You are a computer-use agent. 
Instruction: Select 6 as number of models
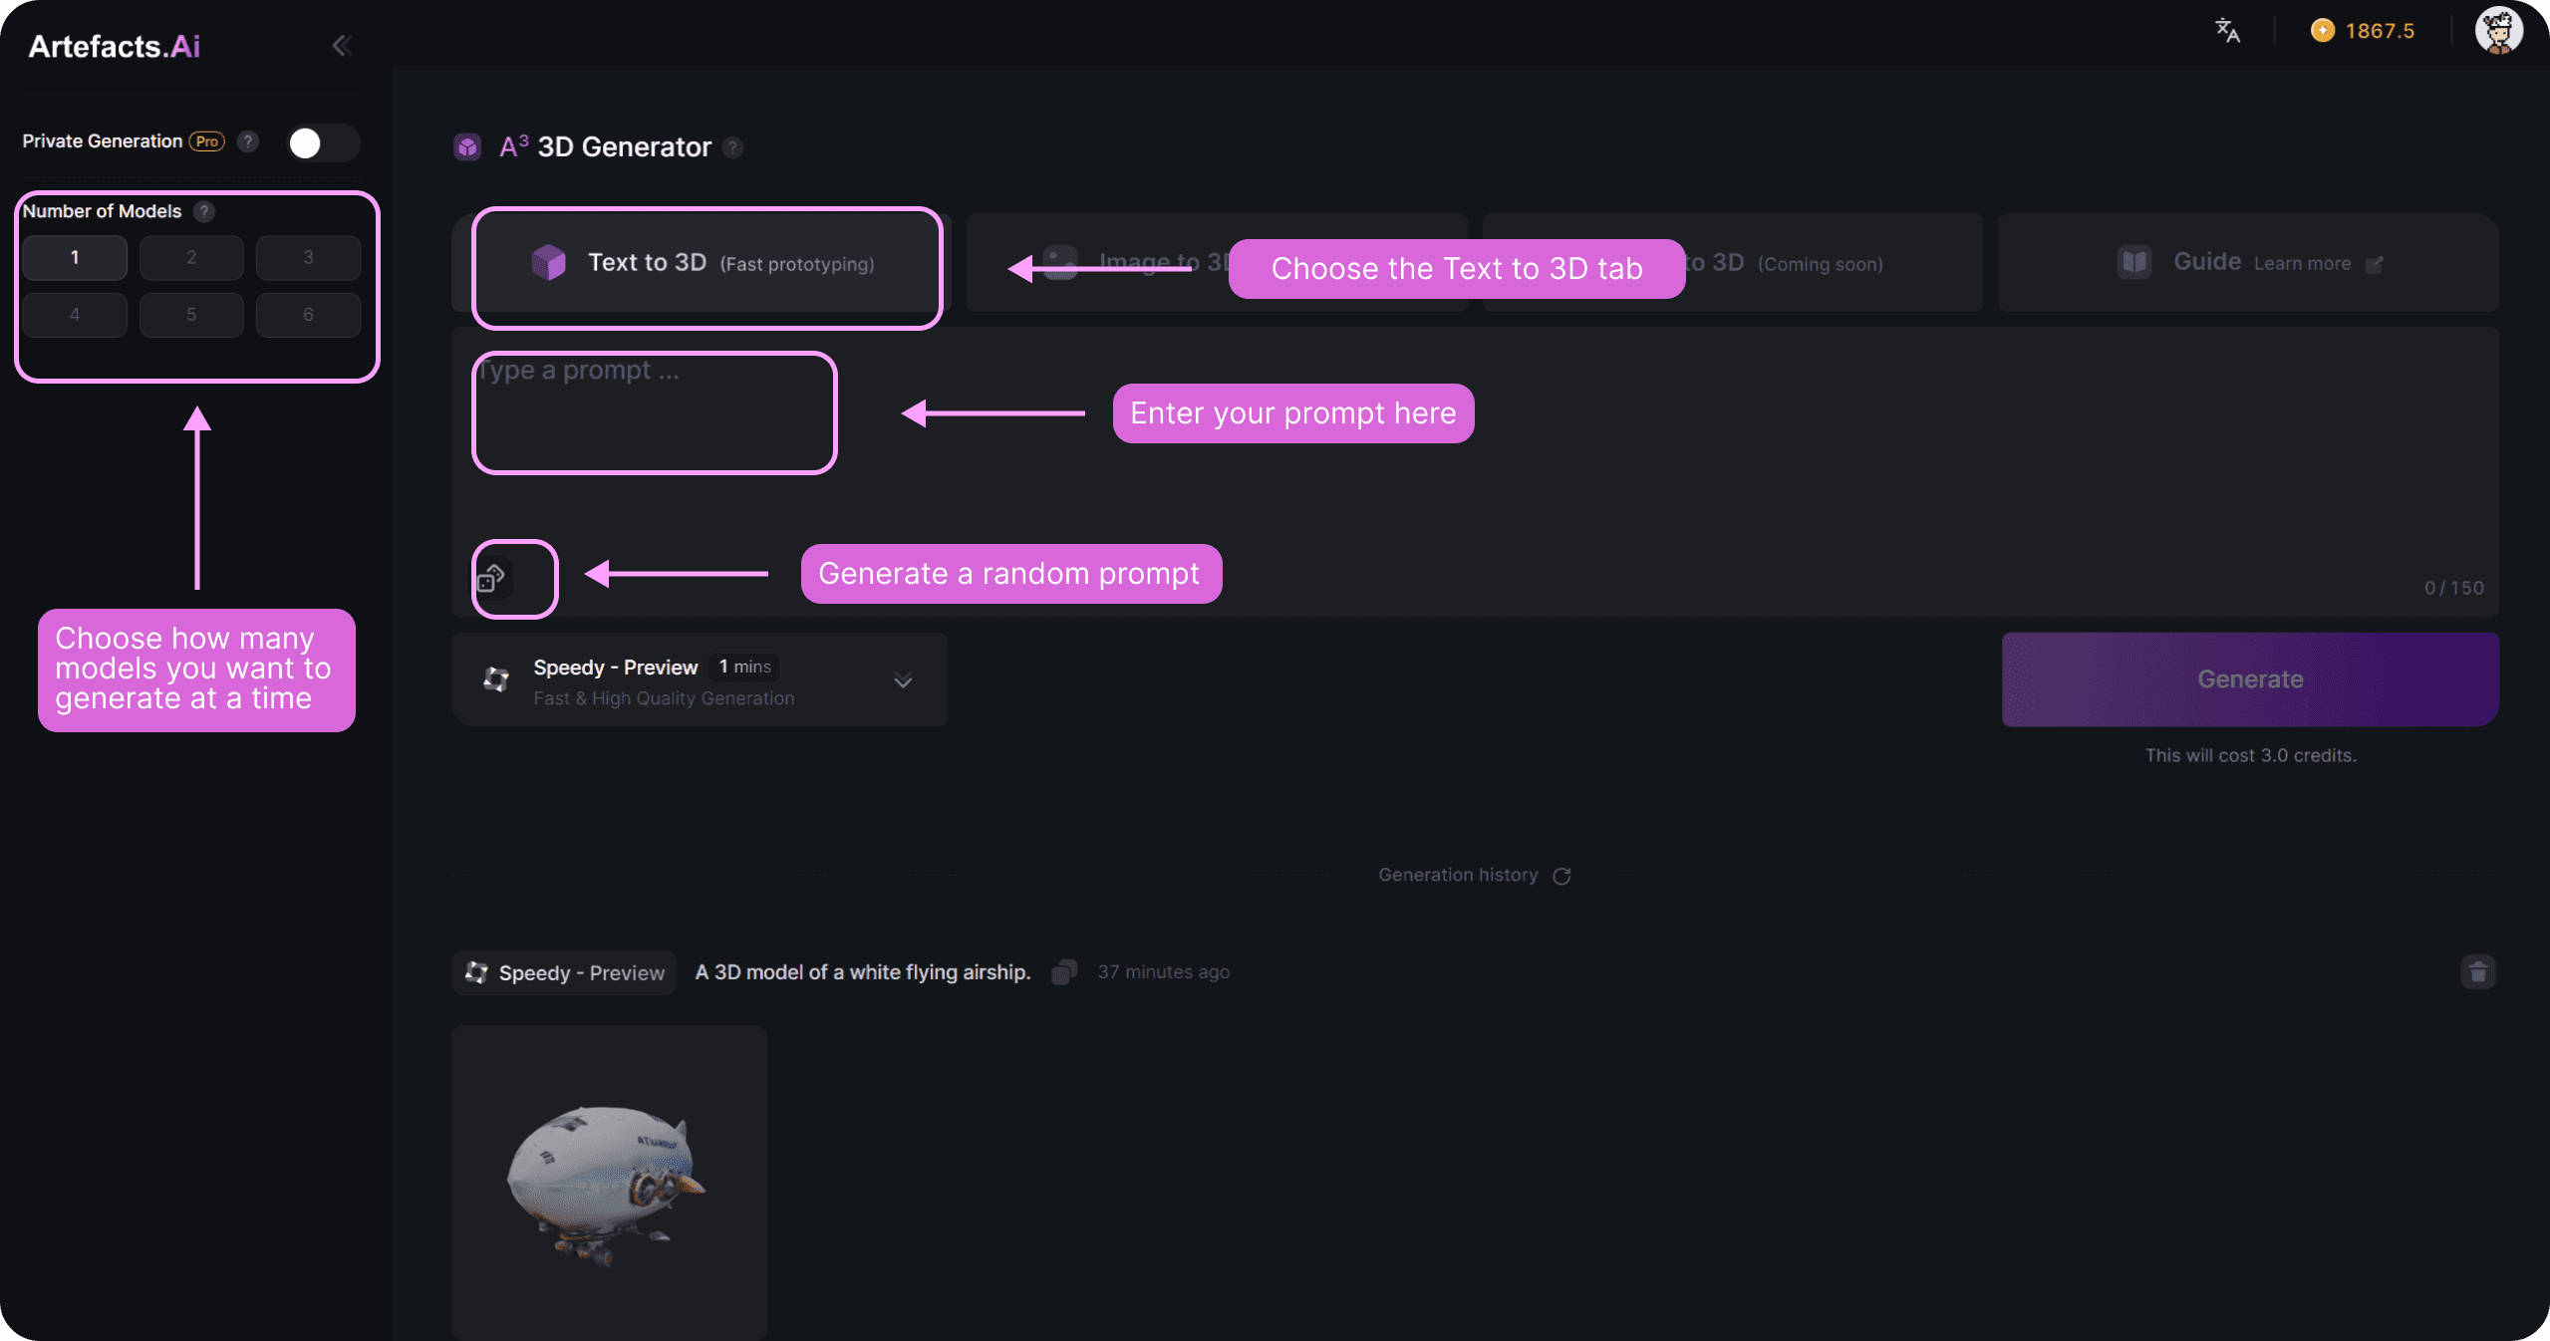[x=308, y=315]
